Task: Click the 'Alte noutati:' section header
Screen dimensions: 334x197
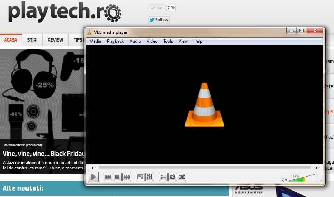Action: (x=23, y=188)
